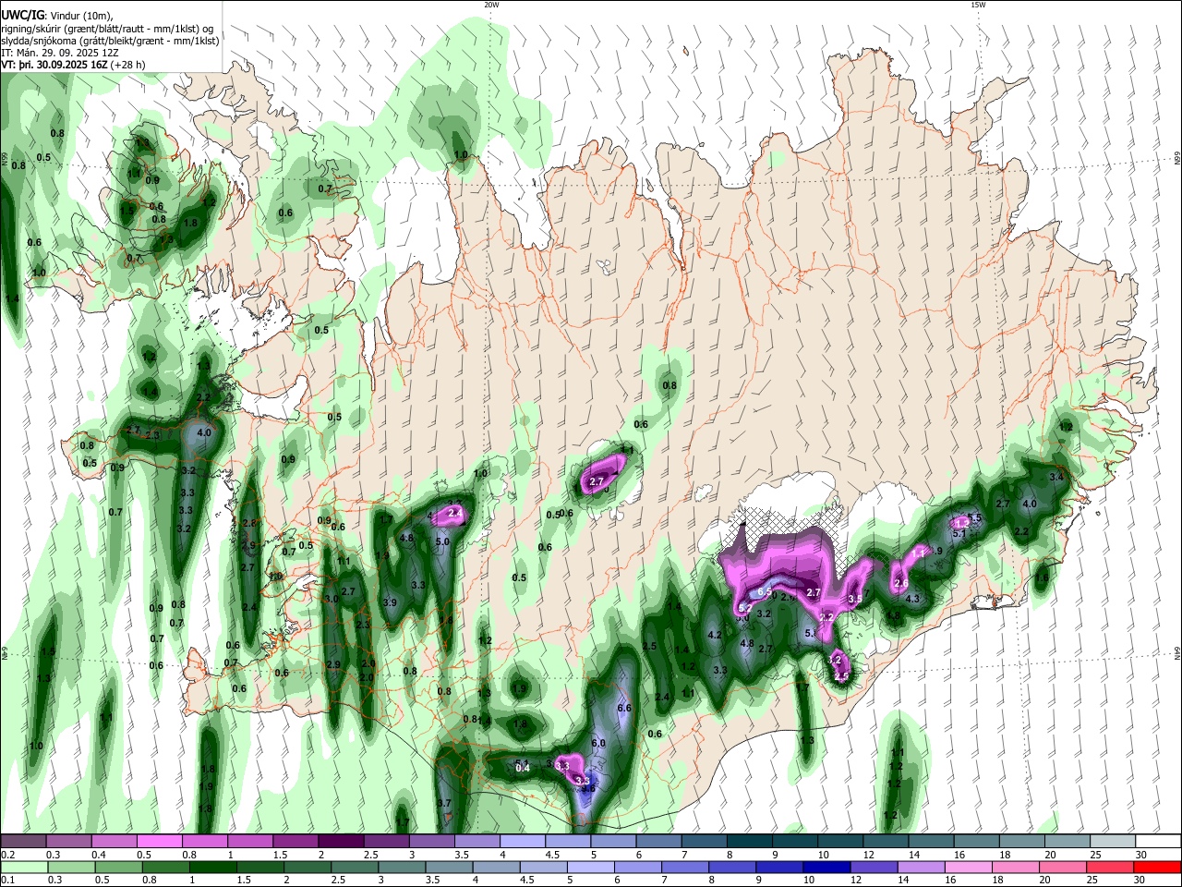Click the '3.4' precipitation value in the east
1182x887 pixels.
1057,476
